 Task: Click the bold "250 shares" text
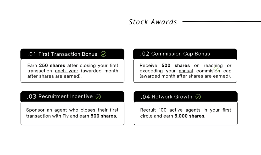[x=52, y=66]
